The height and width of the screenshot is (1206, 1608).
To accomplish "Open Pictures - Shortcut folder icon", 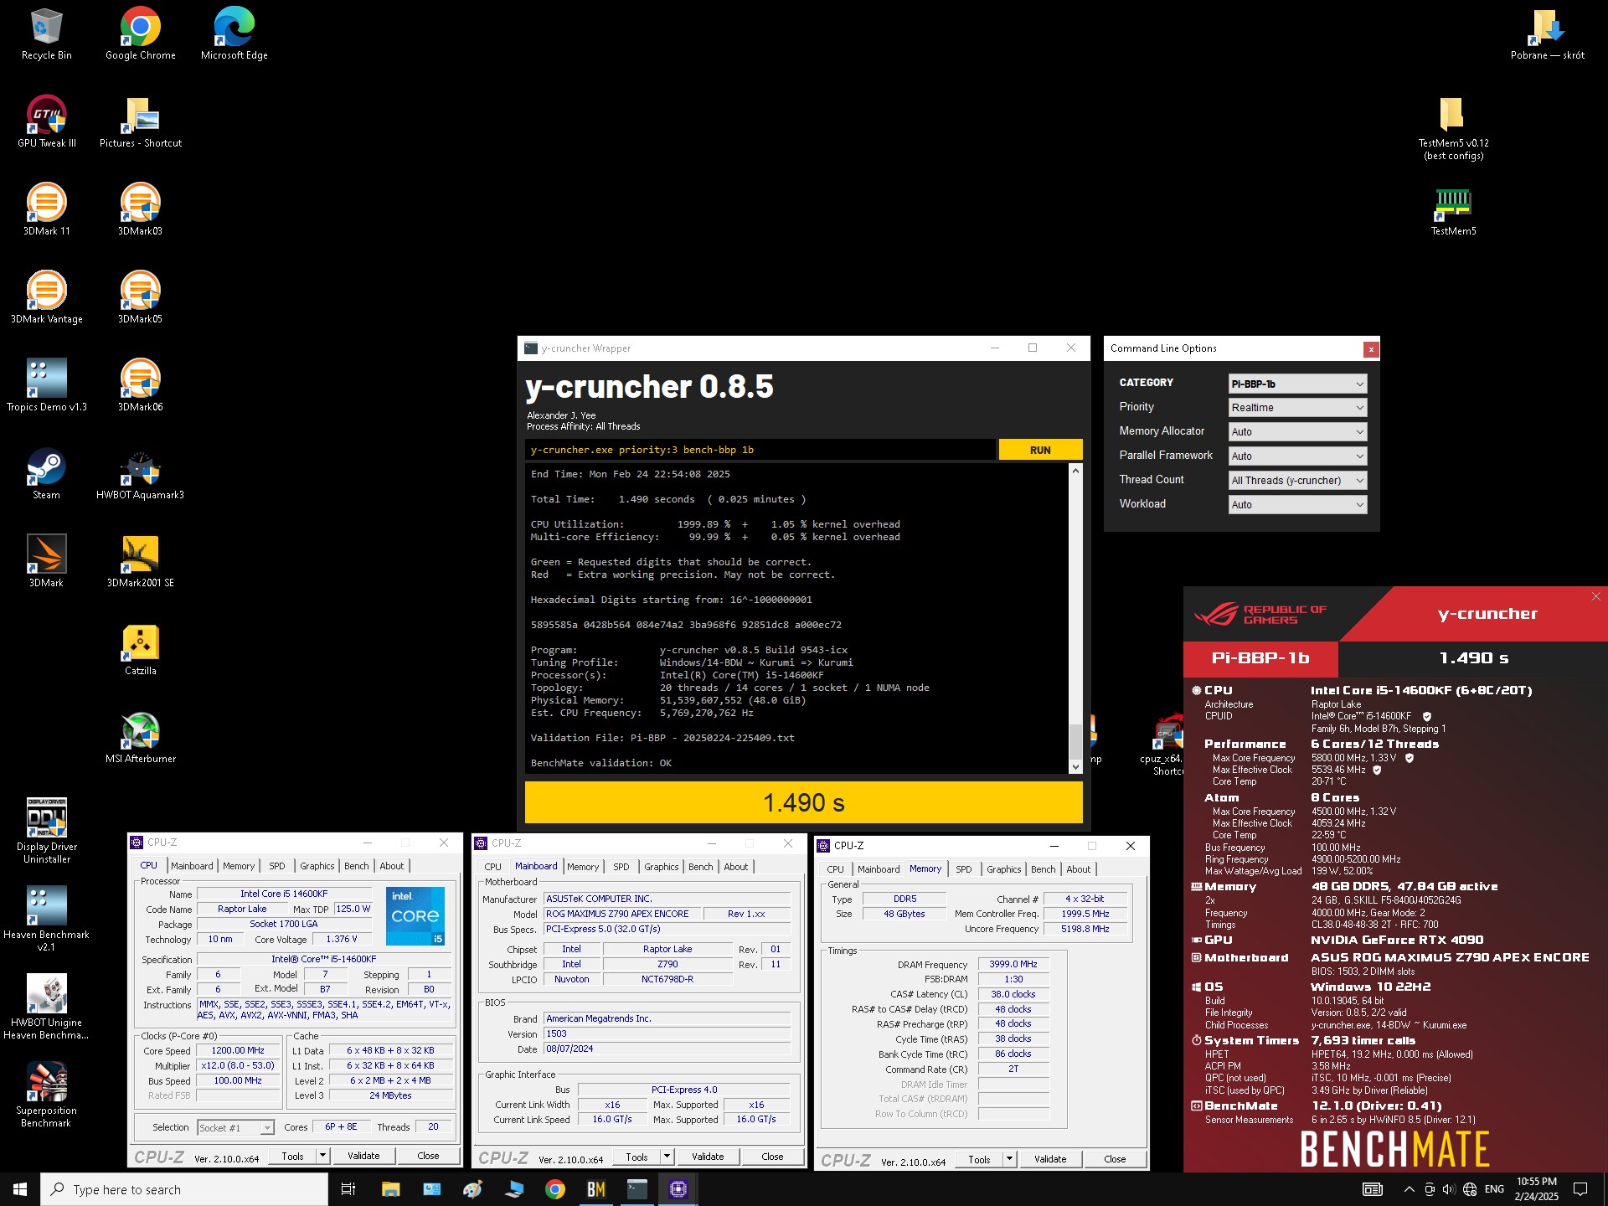I will click(x=141, y=123).
